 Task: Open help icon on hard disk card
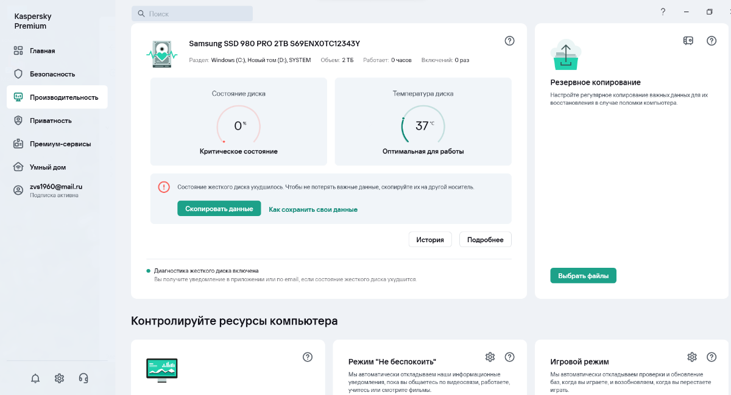tap(510, 41)
